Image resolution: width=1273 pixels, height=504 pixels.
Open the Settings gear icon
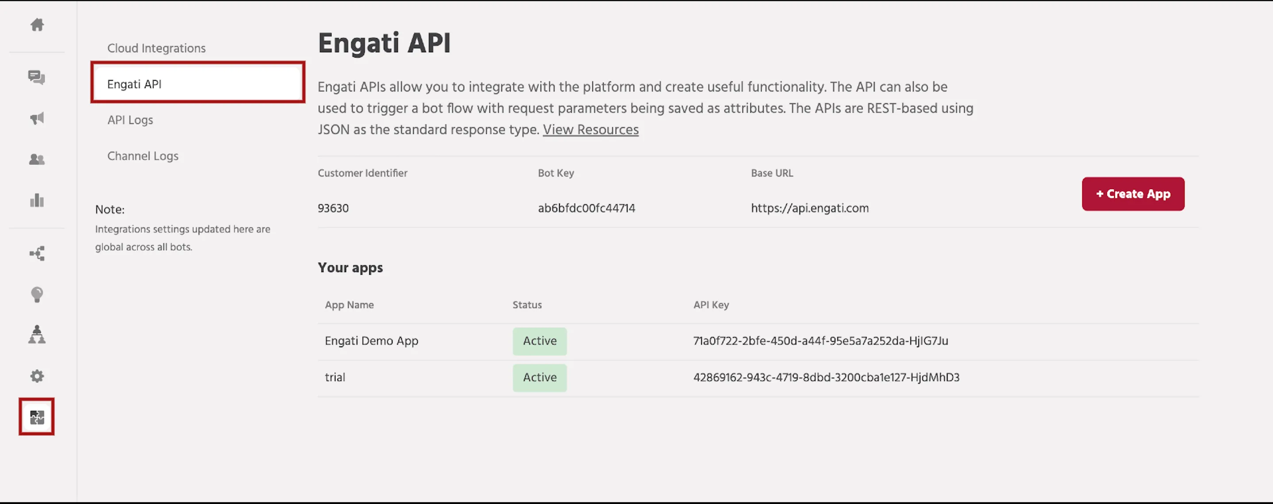(37, 376)
